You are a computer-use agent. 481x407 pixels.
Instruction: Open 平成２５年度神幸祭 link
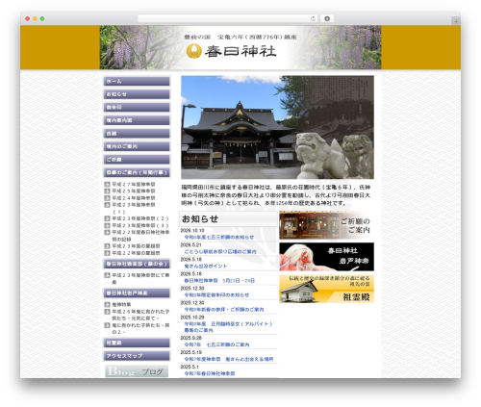[134, 191]
